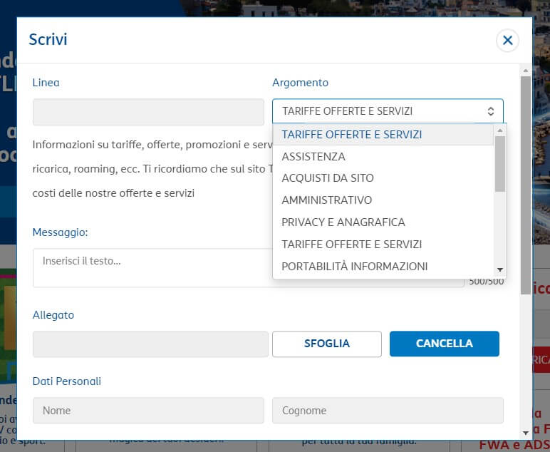Pick AMMINISTRATIVO in the Argomento list

326,200
